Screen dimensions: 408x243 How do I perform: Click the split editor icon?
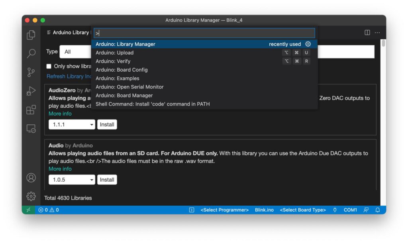pos(367,33)
